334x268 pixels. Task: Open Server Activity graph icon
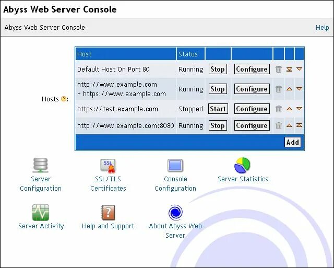[x=41, y=212]
